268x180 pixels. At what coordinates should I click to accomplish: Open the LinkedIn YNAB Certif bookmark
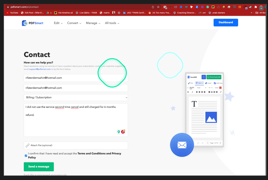[x=134, y=13]
